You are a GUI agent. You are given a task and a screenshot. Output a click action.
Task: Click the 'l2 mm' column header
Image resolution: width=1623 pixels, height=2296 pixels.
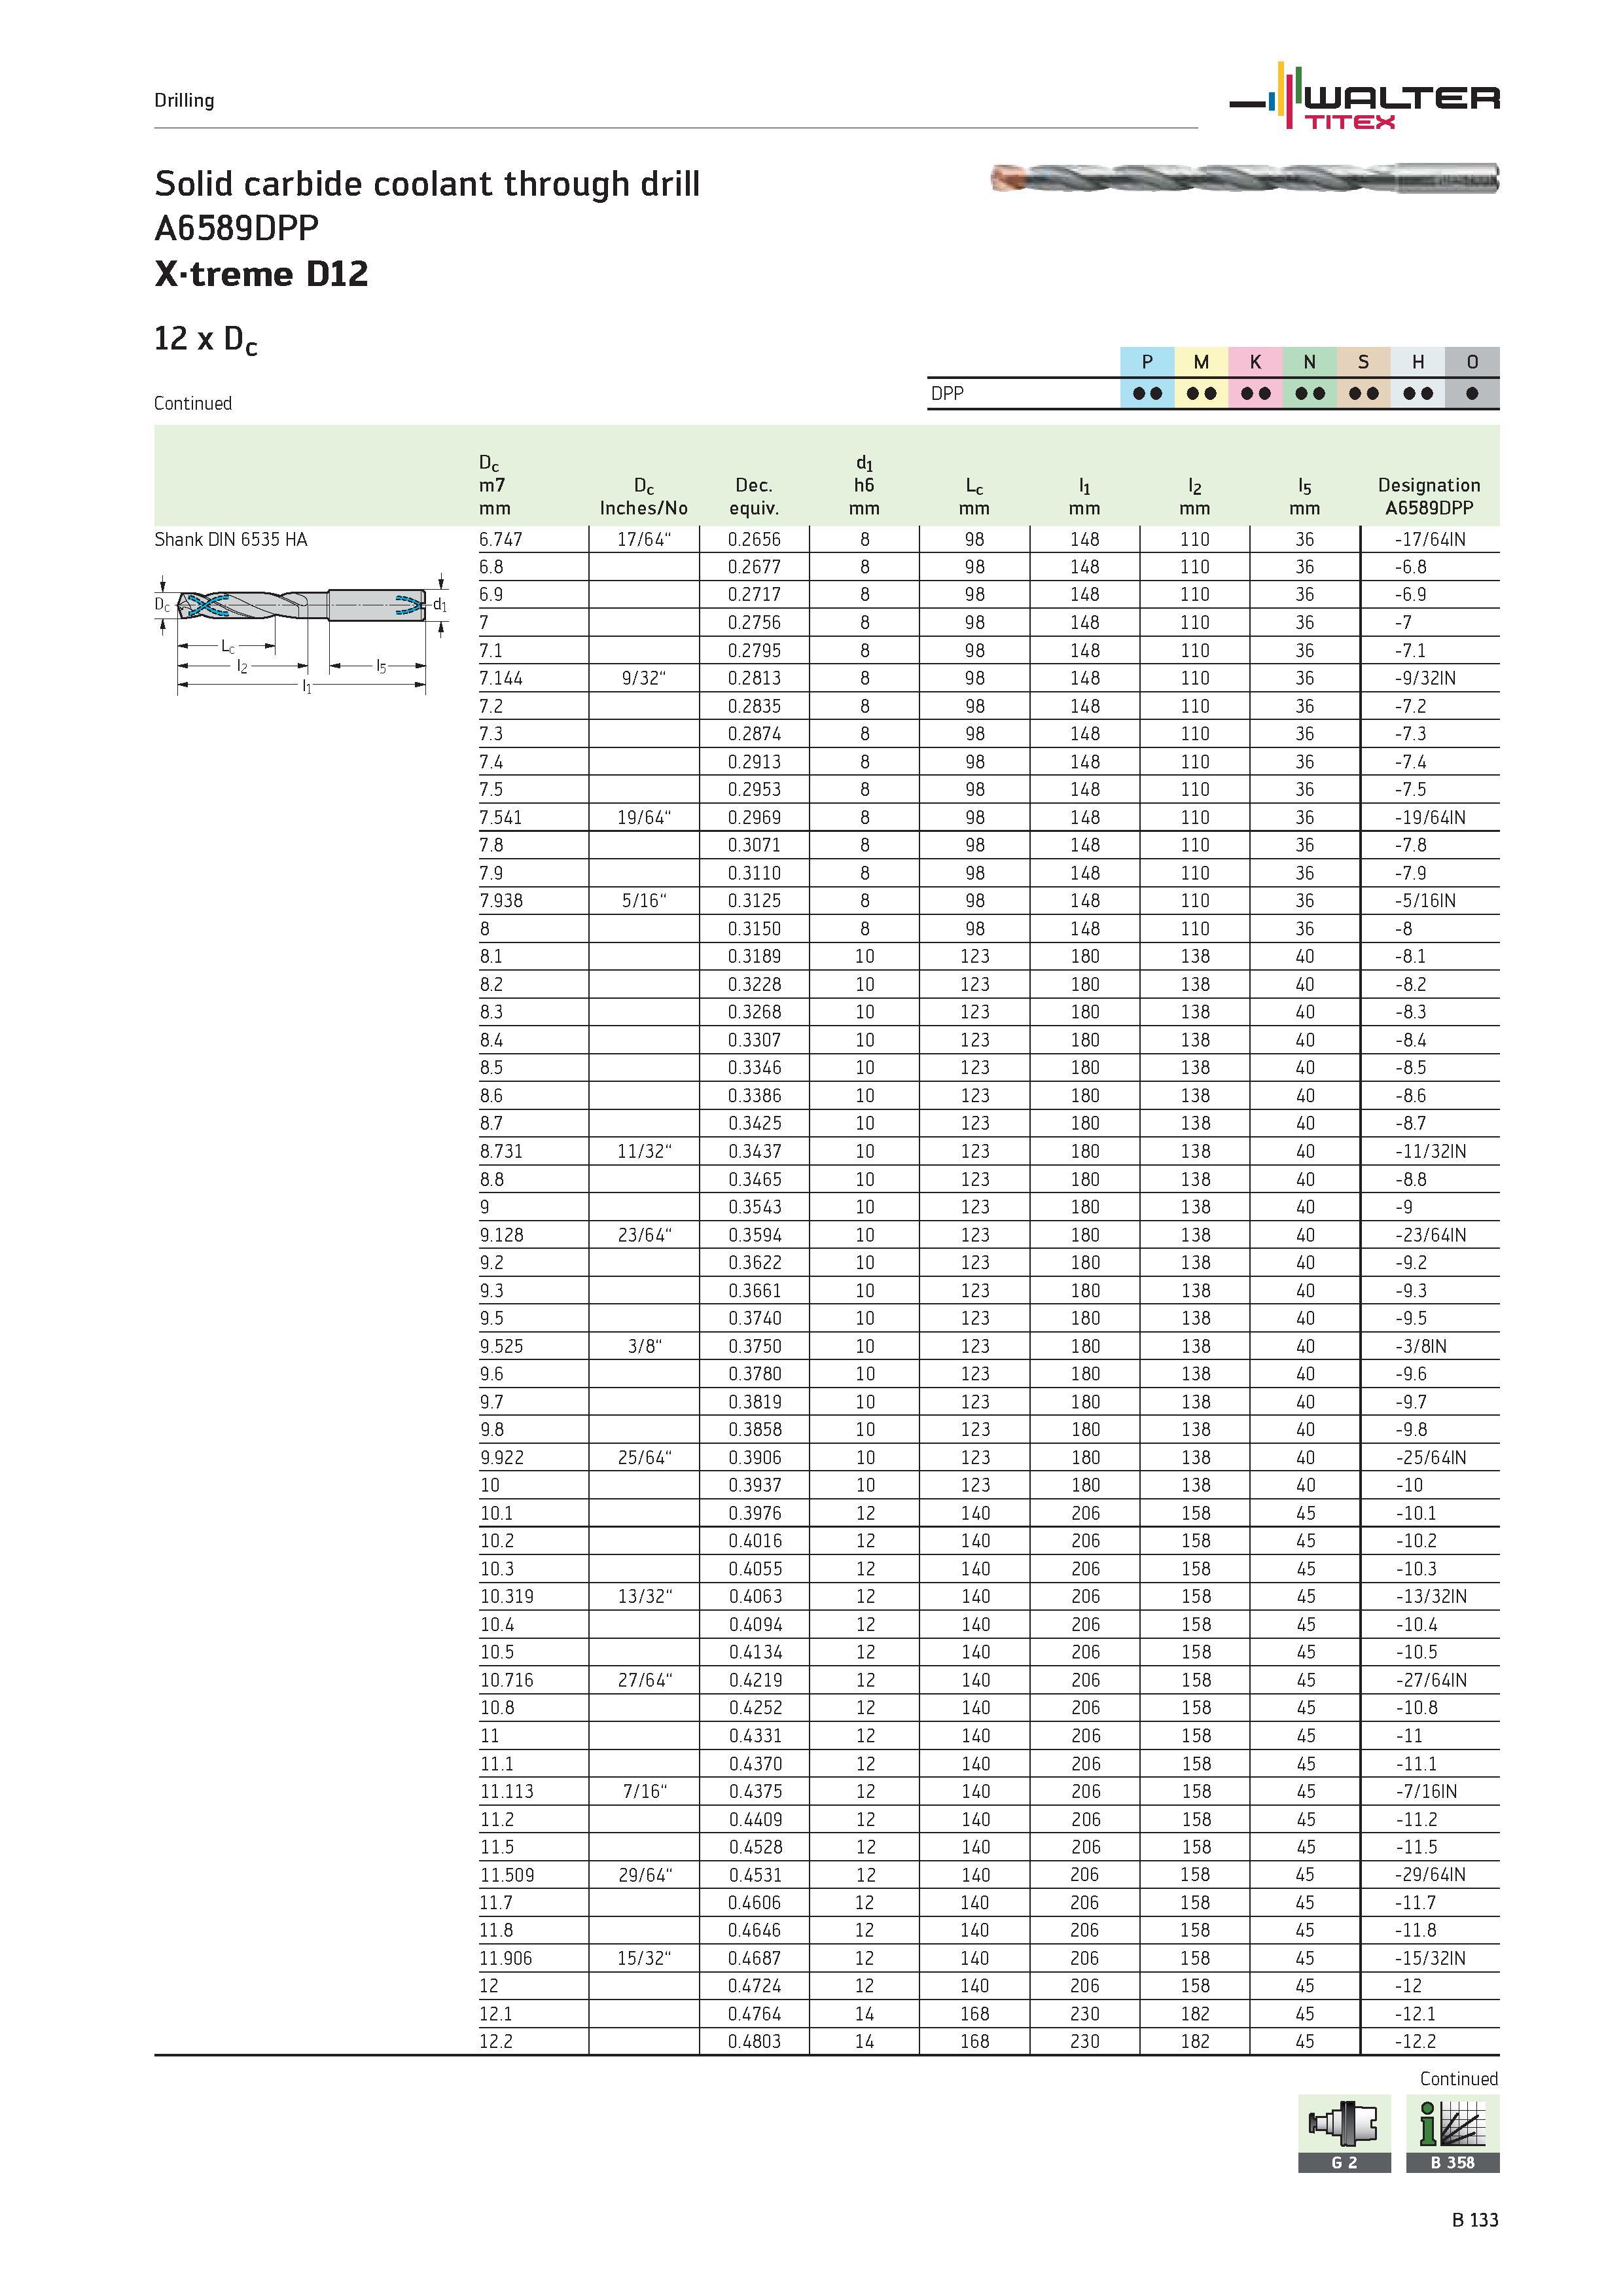point(1194,497)
